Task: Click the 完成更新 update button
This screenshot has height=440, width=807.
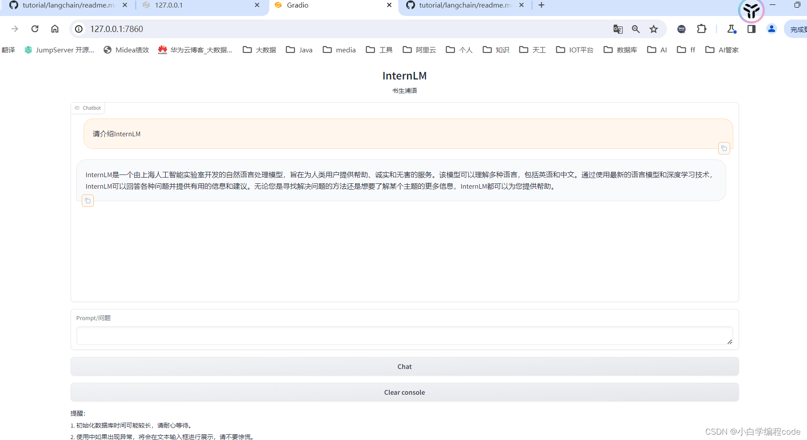Action: click(796, 29)
